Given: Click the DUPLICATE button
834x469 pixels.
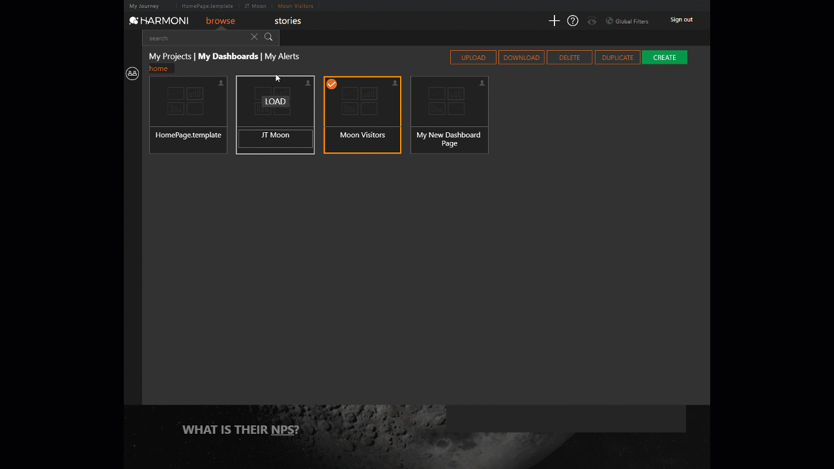Looking at the screenshot, I should click(618, 57).
